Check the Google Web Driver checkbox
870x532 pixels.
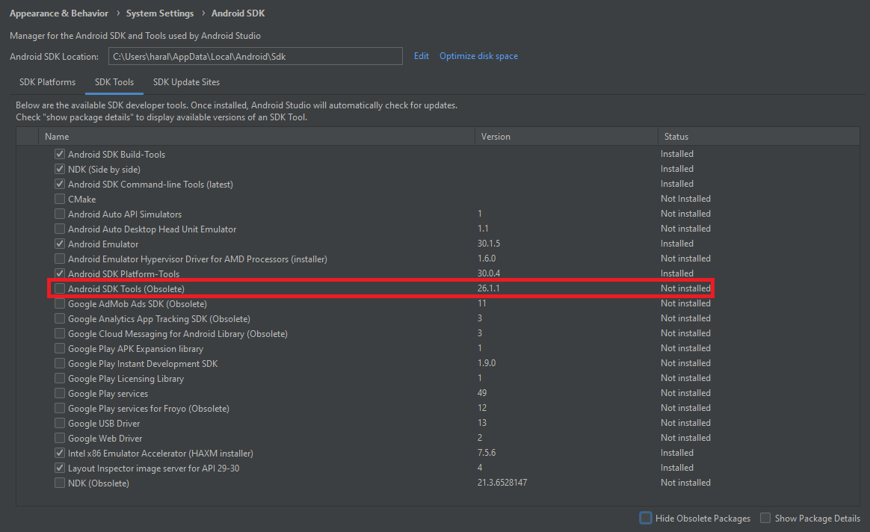click(60, 439)
